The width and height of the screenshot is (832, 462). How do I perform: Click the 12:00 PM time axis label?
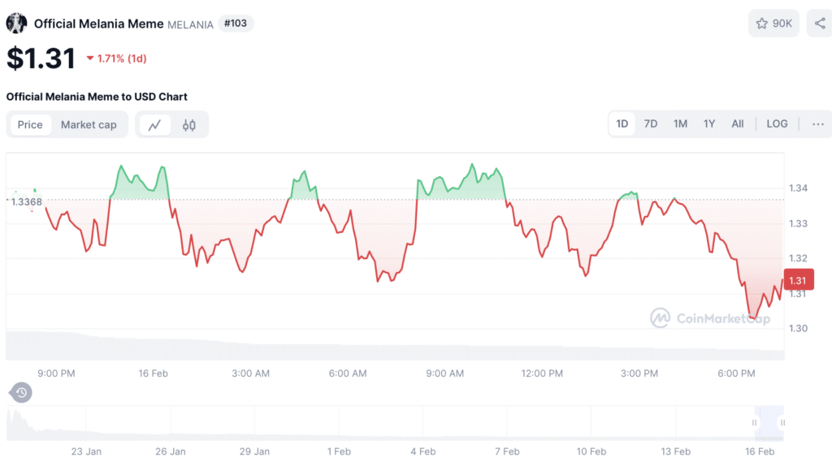click(542, 373)
